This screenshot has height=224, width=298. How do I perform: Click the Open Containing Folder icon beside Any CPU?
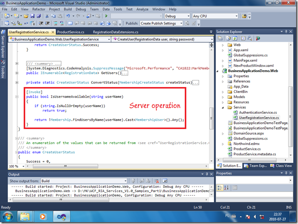(x=244, y=16)
